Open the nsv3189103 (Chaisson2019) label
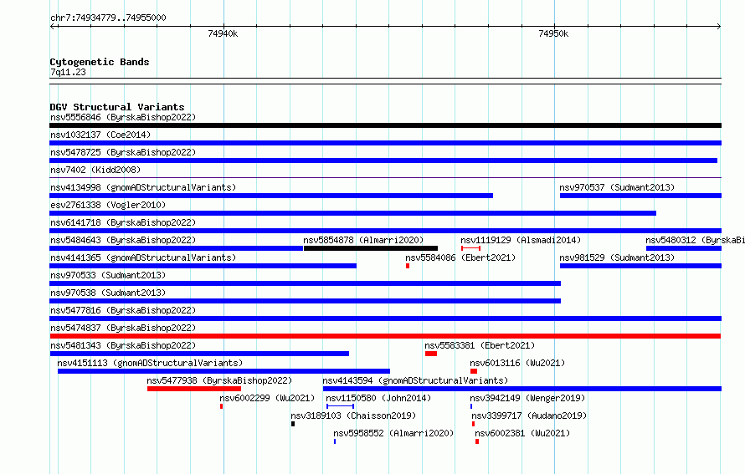The image size is (745, 474). 353,415
